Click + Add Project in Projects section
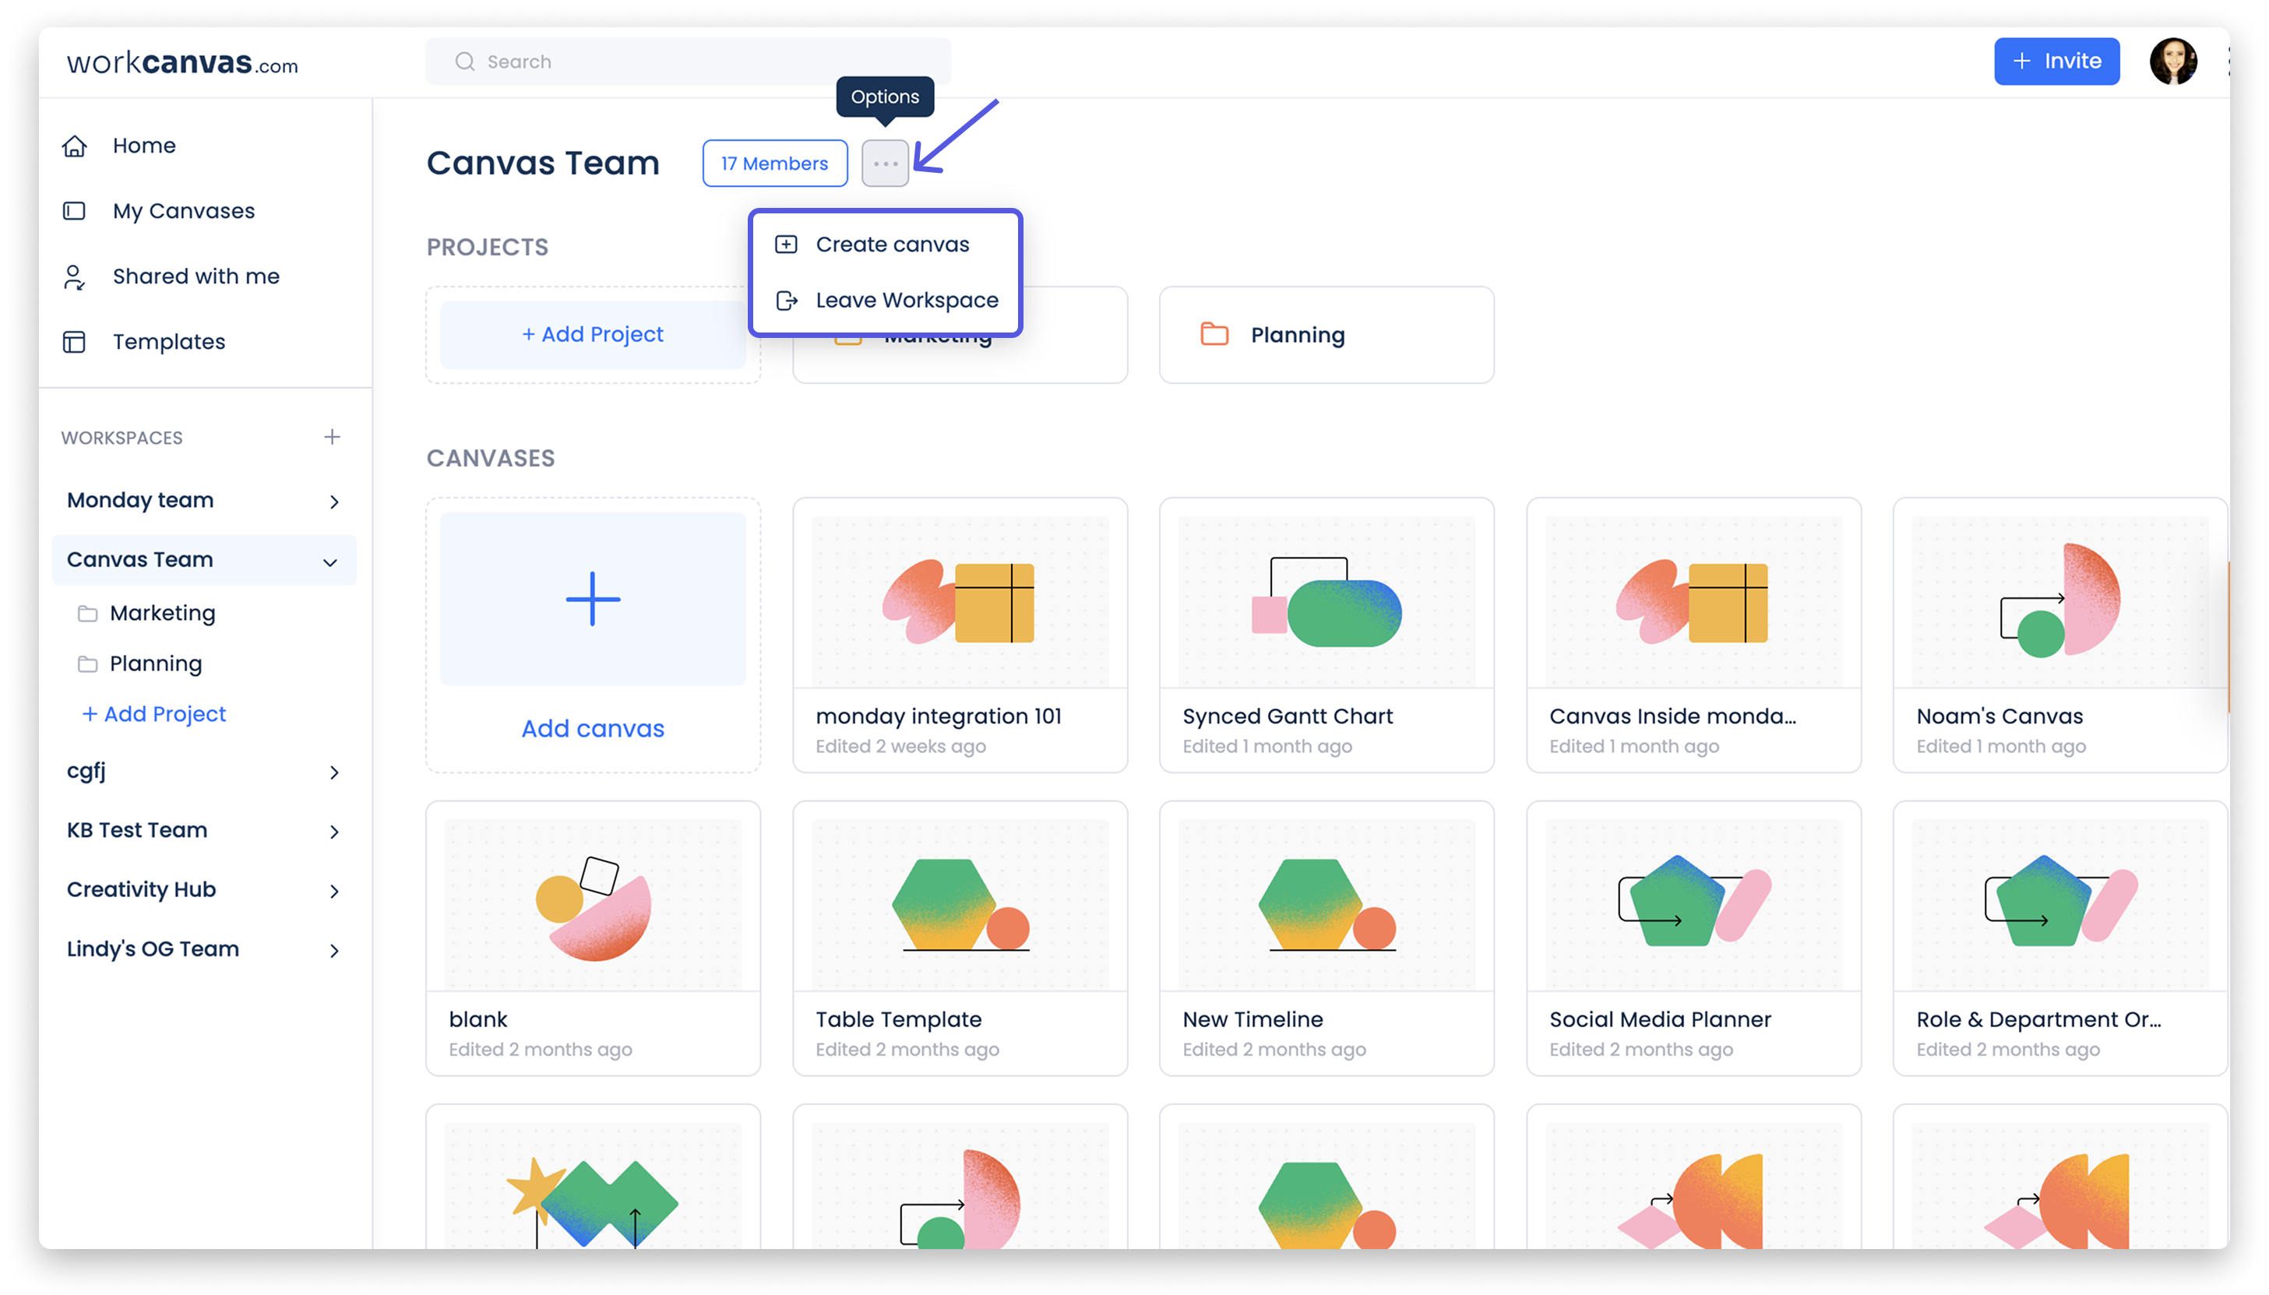The image size is (2269, 1295). pos(593,334)
